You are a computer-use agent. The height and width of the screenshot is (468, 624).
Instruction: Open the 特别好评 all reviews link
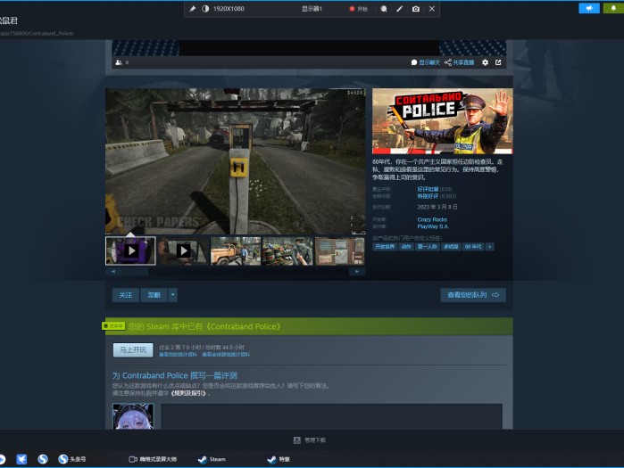(428, 196)
